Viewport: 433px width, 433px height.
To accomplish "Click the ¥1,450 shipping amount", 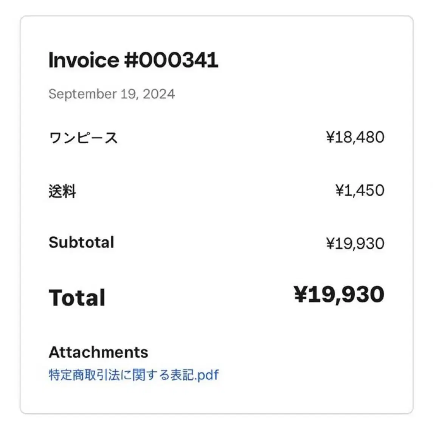I will pos(360,190).
